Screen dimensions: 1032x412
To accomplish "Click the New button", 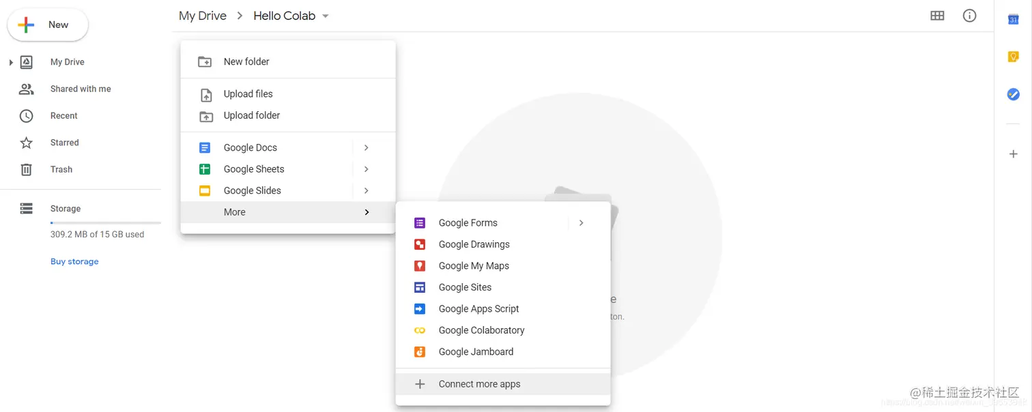I will coord(48,25).
